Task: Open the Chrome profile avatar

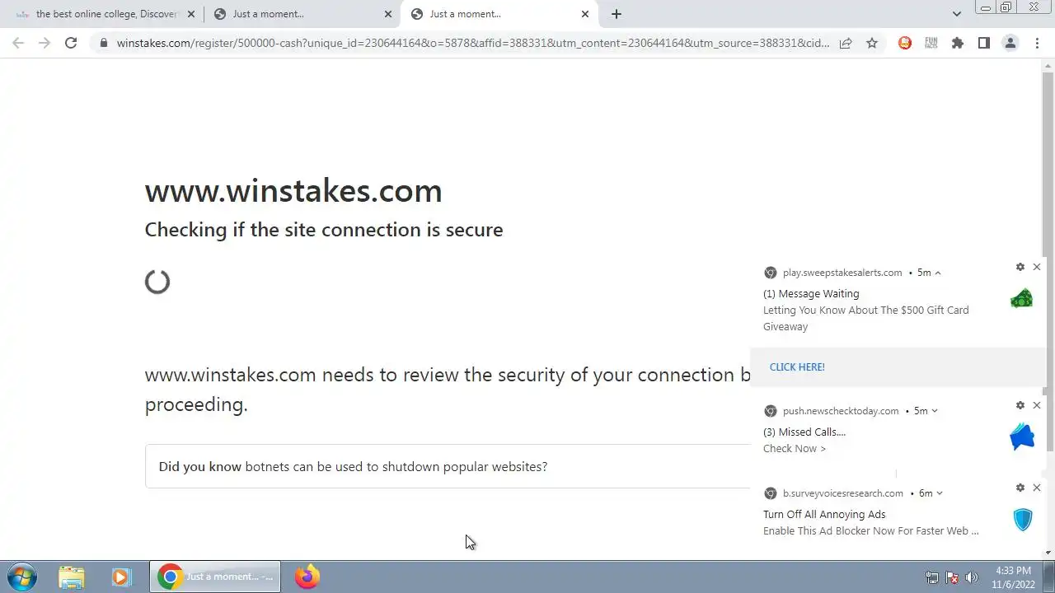Action: 1010,43
